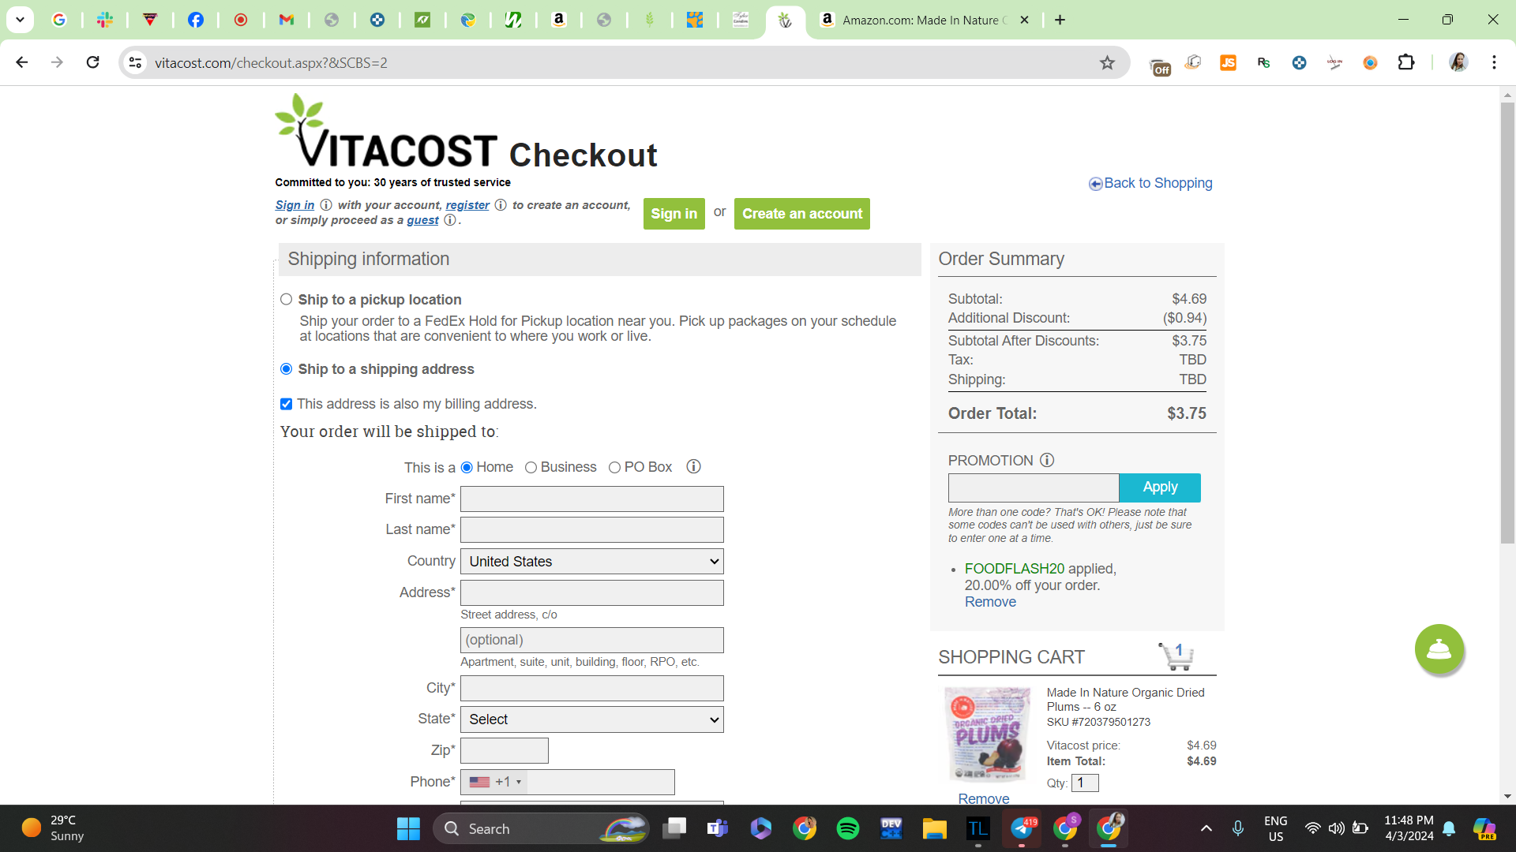Open File Explorer from the taskbar
Screen dimensions: 1516x852
tap(934, 828)
